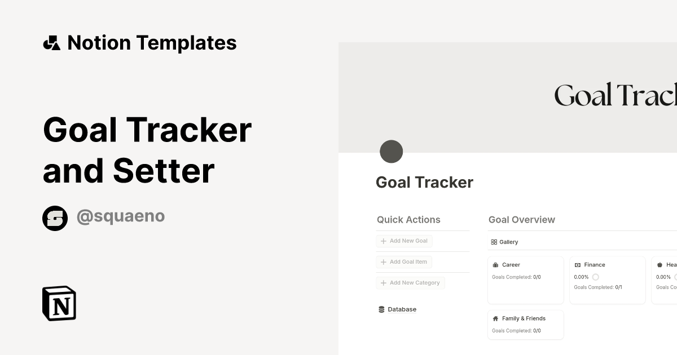Switch to the Gallery view tab
The width and height of the screenshot is (677, 355).
click(504, 242)
